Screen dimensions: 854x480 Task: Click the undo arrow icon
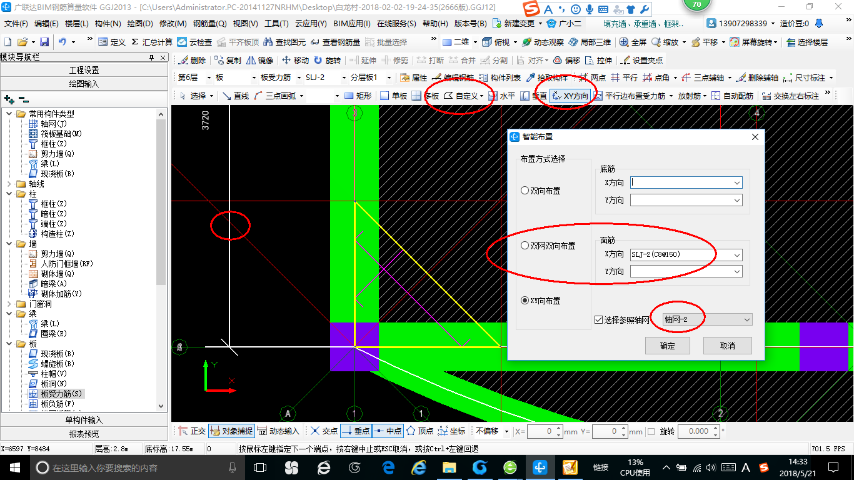click(63, 42)
